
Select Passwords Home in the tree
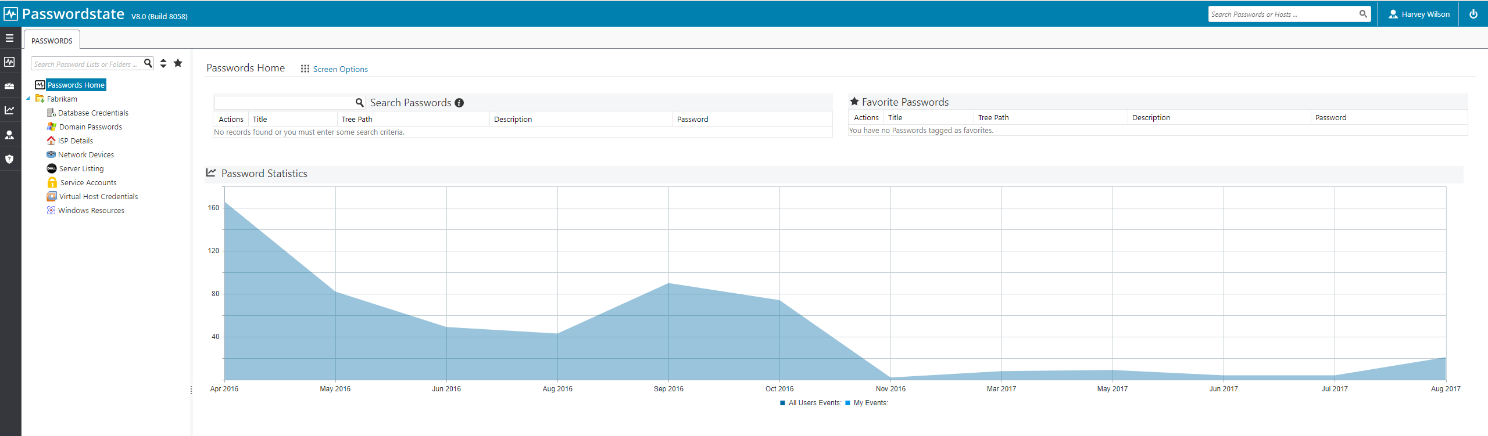tap(76, 85)
